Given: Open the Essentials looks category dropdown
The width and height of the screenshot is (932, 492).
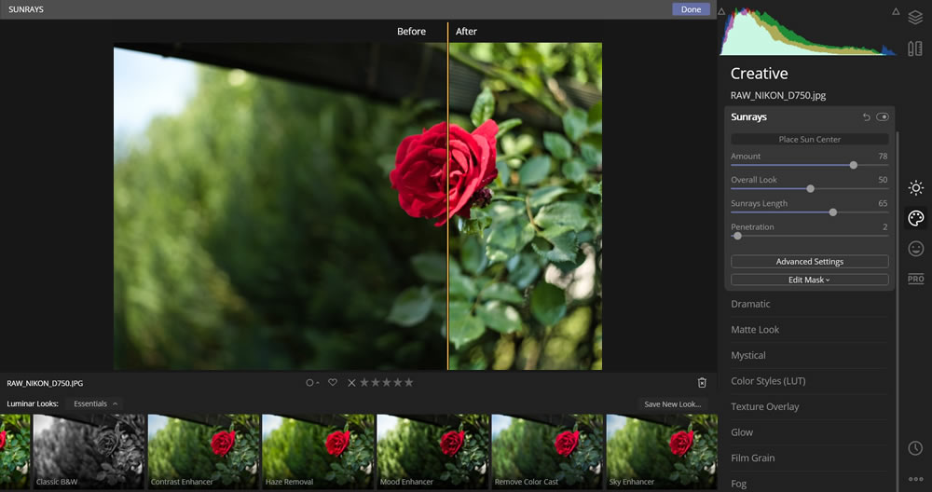Looking at the screenshot, I should (95, 403).
